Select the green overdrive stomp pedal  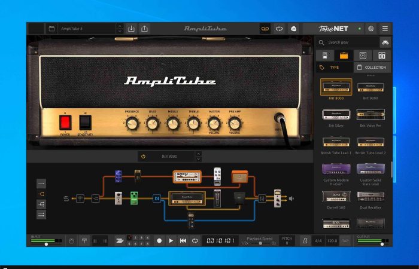[x=134, y=198]
